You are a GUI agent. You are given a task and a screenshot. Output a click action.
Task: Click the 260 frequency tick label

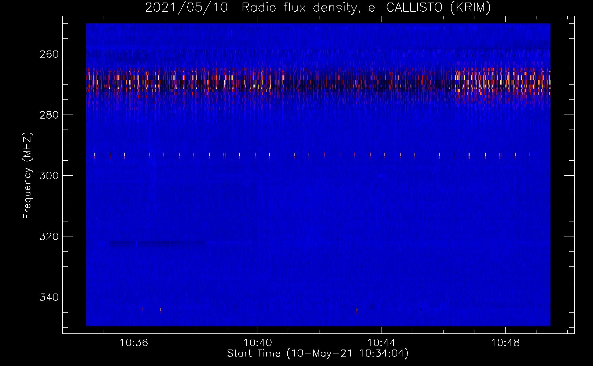coord(49,54)
